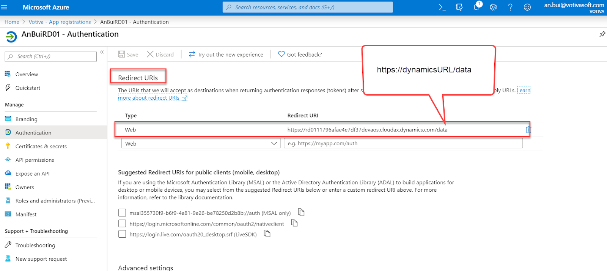The height and width of the screenshot is (271, 607).
Task: Copy the nativeclient redirect URI
Action: click(294, 223)
